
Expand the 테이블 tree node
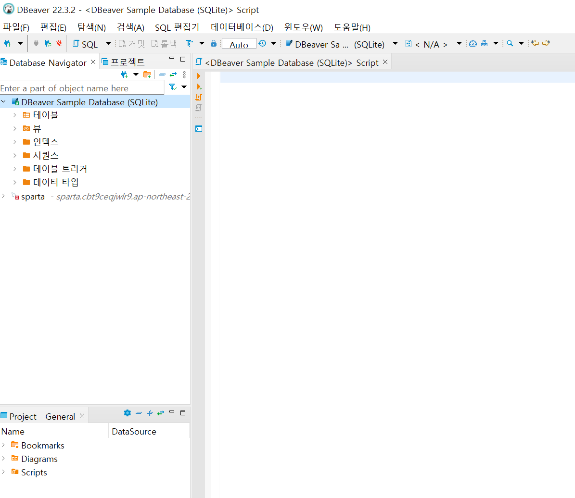click(14, 115)
